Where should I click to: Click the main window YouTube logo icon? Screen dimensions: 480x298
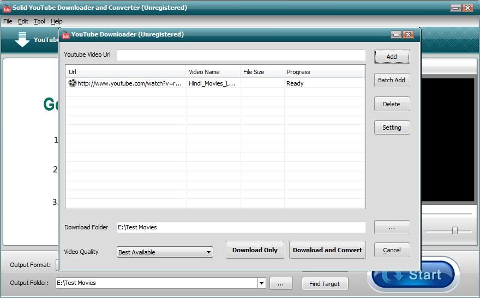(7, 8)
